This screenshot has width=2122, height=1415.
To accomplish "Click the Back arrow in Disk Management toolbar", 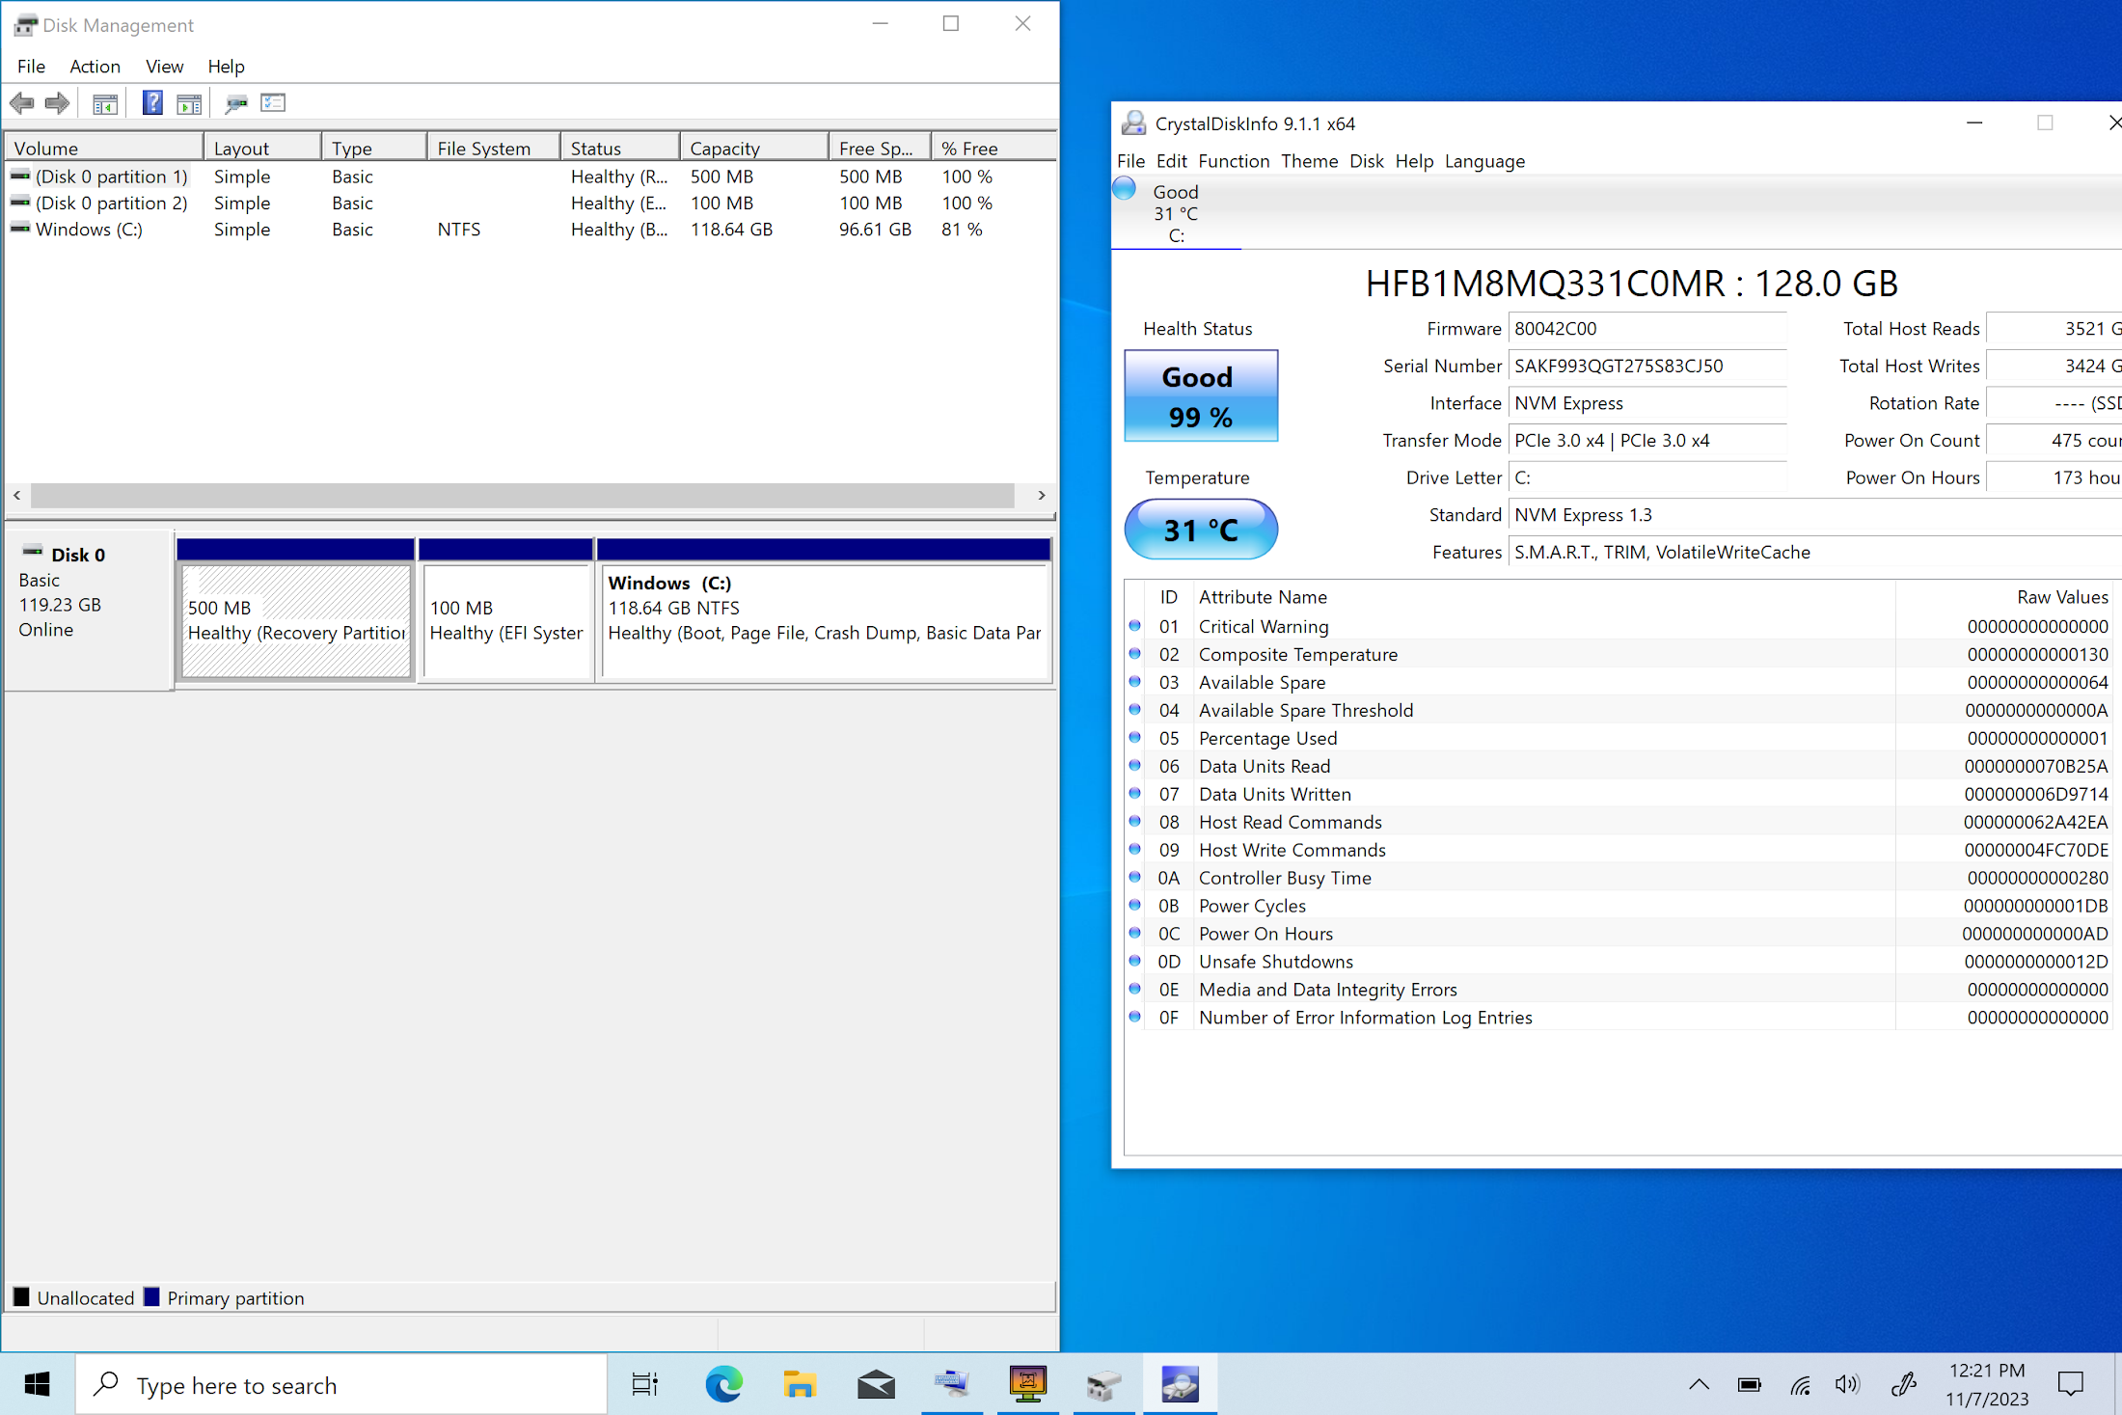I will pyautogui.click(x=21, y=103).
